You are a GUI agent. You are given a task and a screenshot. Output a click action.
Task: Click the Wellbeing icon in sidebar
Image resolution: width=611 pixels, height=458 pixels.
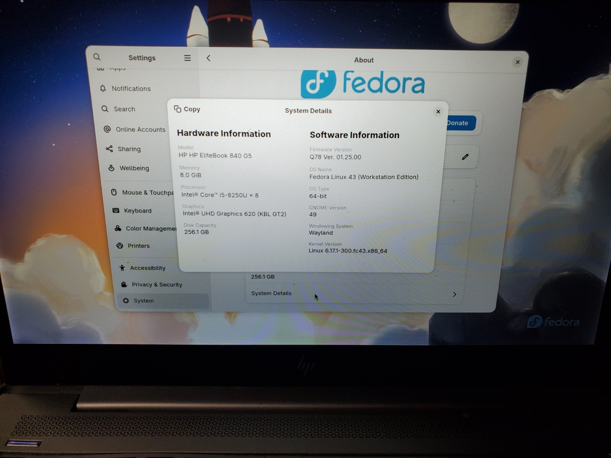(x=112, y=168)
